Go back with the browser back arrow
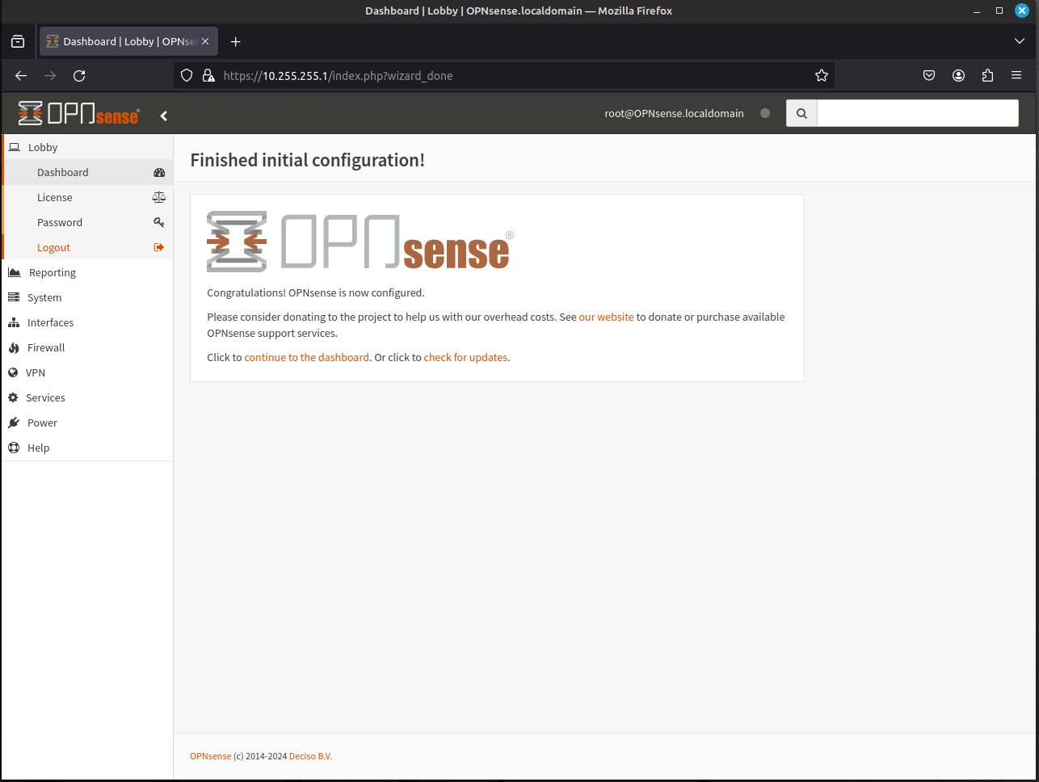Viewport: 1039px width, 782px height. (22, 75)
